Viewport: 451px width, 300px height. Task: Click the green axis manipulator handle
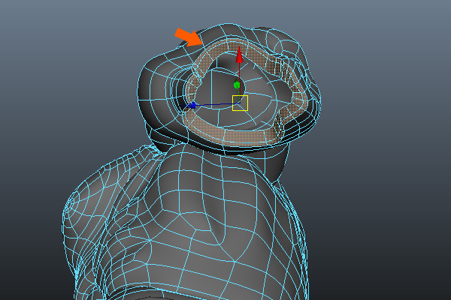point(237,85)
